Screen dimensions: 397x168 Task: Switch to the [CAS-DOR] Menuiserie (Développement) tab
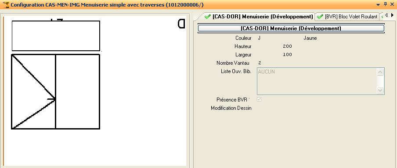pyautogui.click(x=259, y=17)
